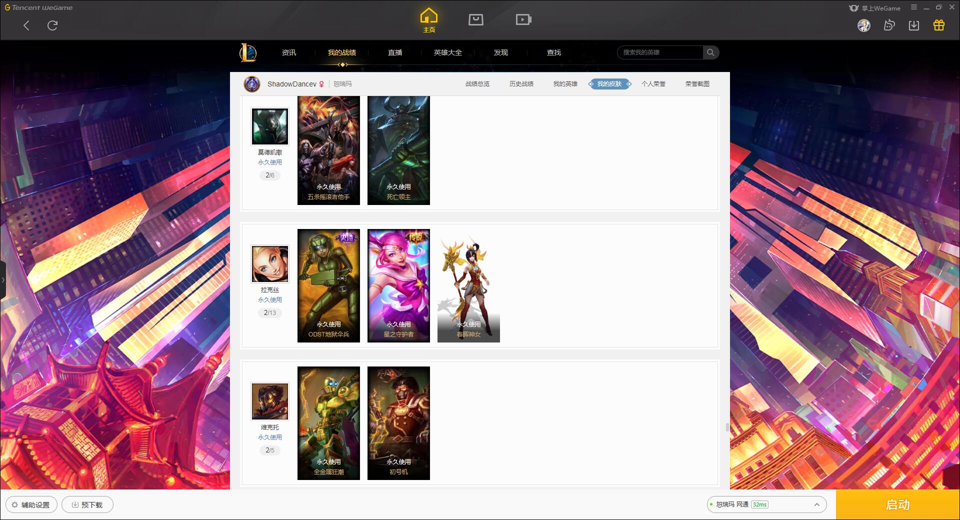Click the search magnifier button
960x520 pixels.
click(710, 52)
